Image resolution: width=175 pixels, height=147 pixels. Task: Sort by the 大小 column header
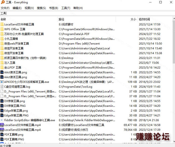click(x=126, y=19)
